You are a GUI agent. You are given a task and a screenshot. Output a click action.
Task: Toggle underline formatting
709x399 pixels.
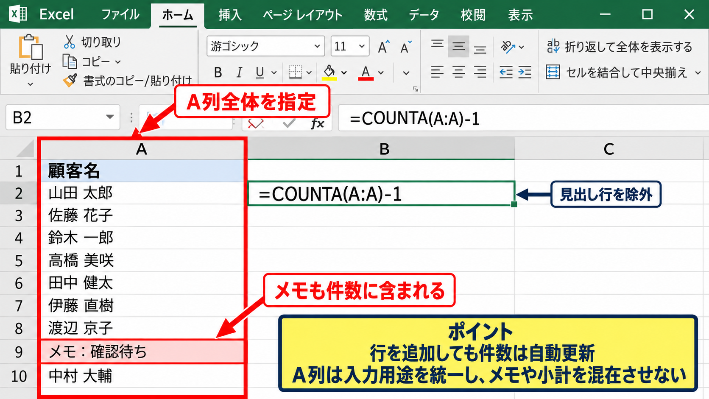click(260, 73)
